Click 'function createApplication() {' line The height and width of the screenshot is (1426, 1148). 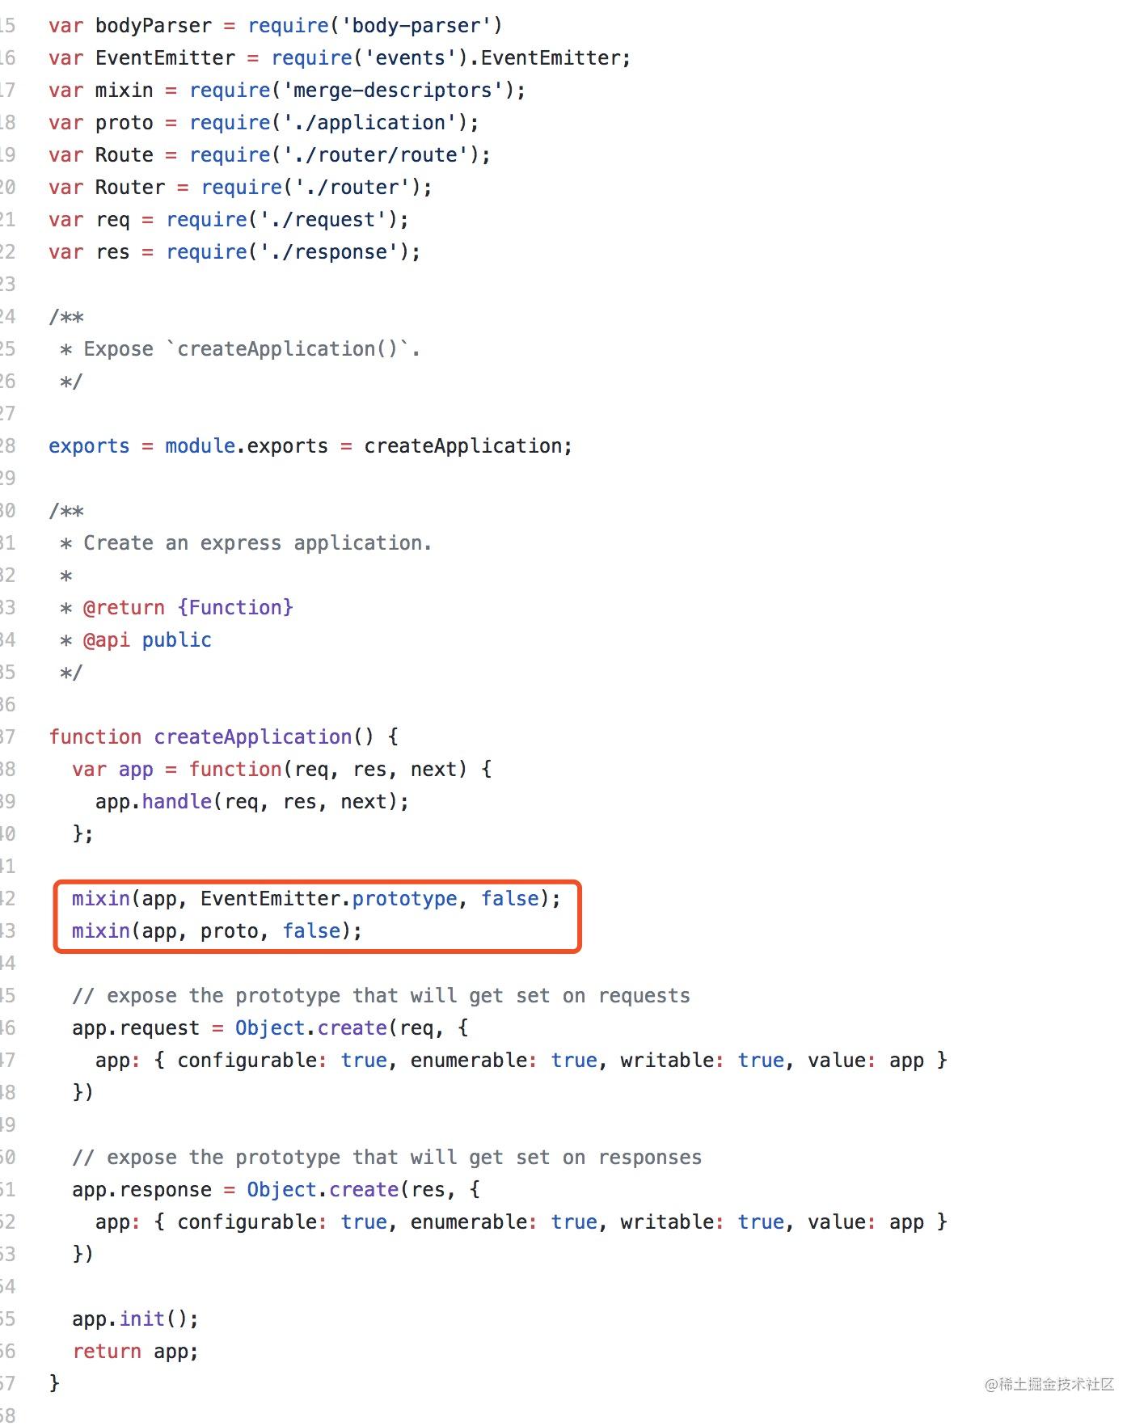224,737
